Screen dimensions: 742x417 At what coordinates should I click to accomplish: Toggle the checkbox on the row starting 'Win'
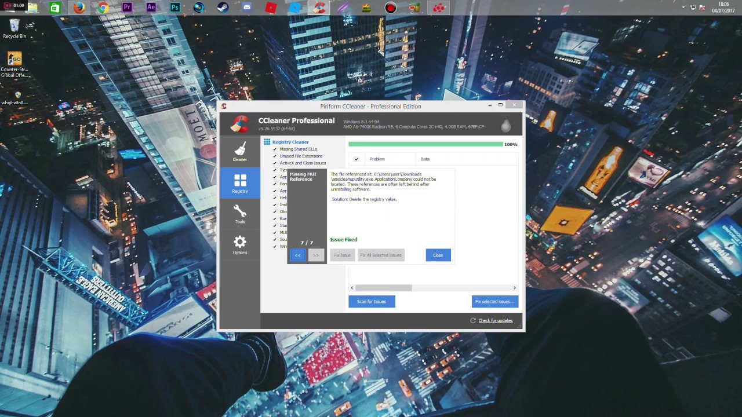(x=275, y=246)
